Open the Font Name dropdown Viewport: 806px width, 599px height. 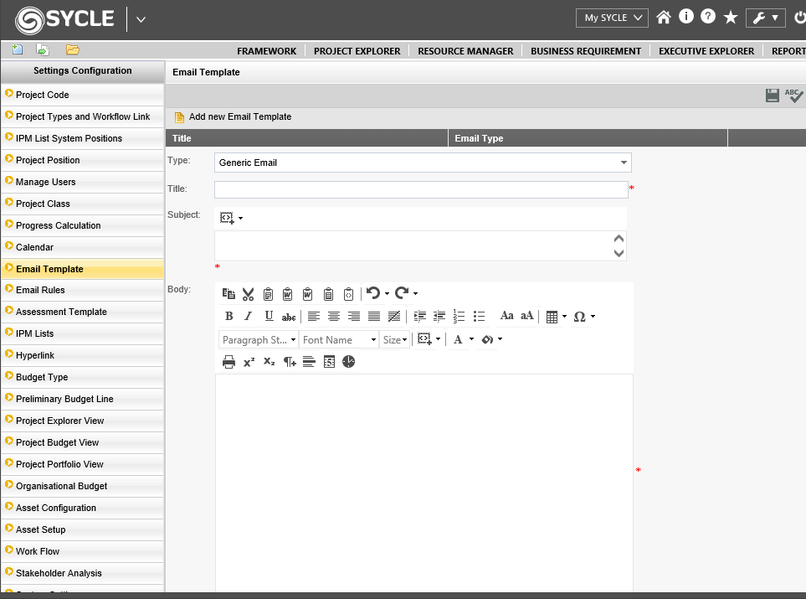tap(339, 339)
